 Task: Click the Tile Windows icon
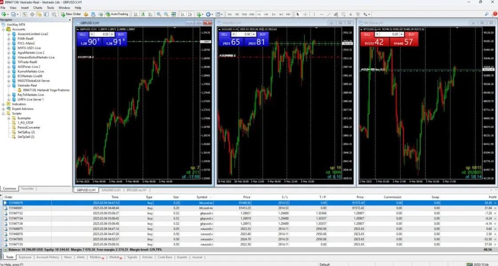(174, 14)
